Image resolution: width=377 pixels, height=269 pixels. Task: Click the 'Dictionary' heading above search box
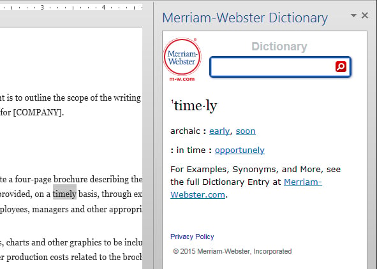pos(279,47)
